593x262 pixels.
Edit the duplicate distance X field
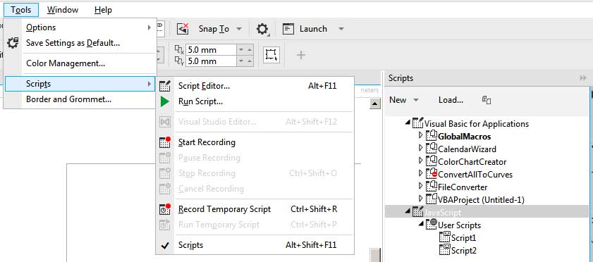pyautogui.click(x=211, y=49)
